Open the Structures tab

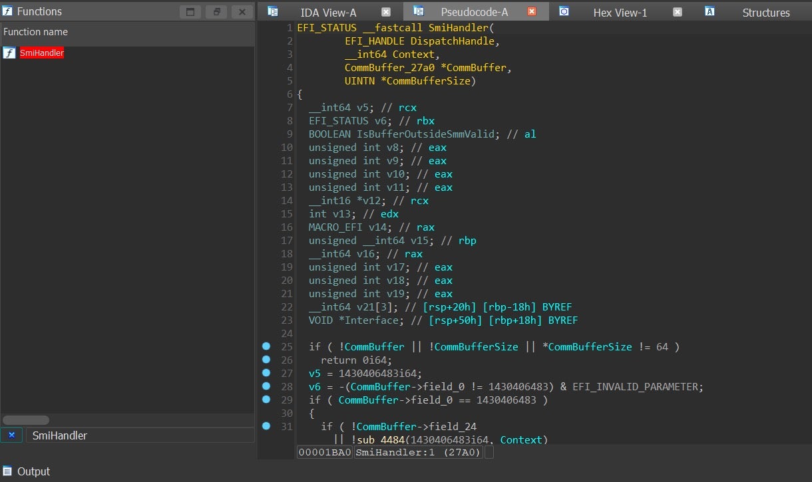[x=765, y=13]
